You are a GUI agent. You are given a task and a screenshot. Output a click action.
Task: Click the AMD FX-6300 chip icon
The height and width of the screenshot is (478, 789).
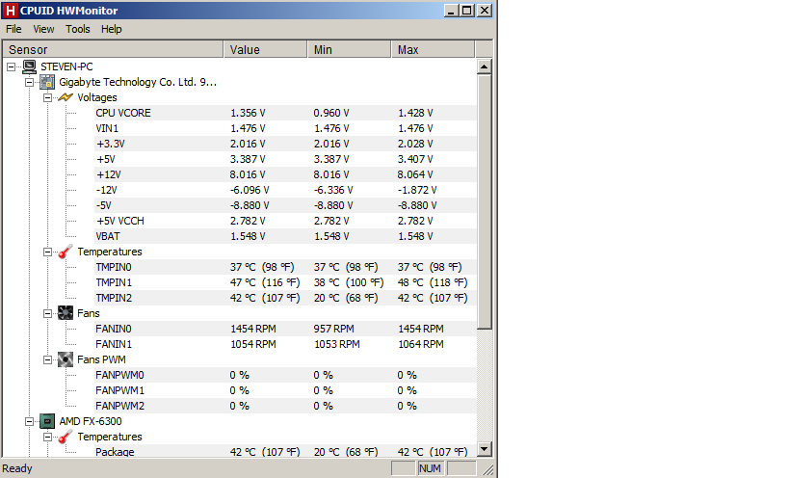tap(47, 421)
